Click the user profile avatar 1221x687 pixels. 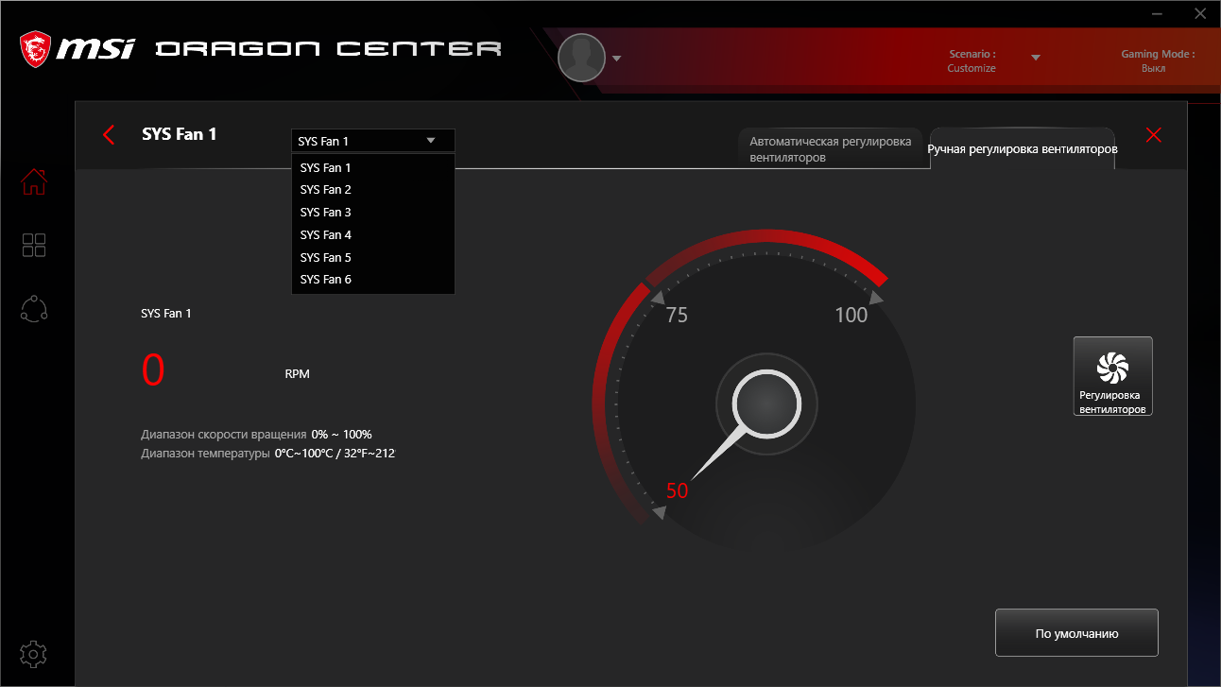point(581,58)
